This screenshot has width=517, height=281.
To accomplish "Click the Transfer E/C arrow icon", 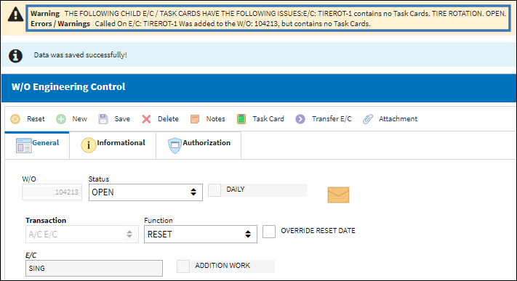I will click(x=300, y=119).
